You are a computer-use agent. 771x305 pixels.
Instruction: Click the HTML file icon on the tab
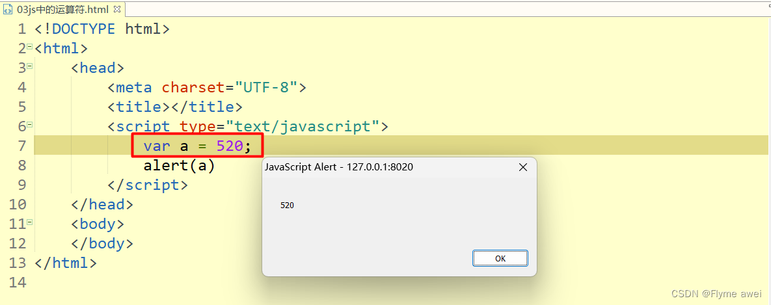(x=8, y=9)
